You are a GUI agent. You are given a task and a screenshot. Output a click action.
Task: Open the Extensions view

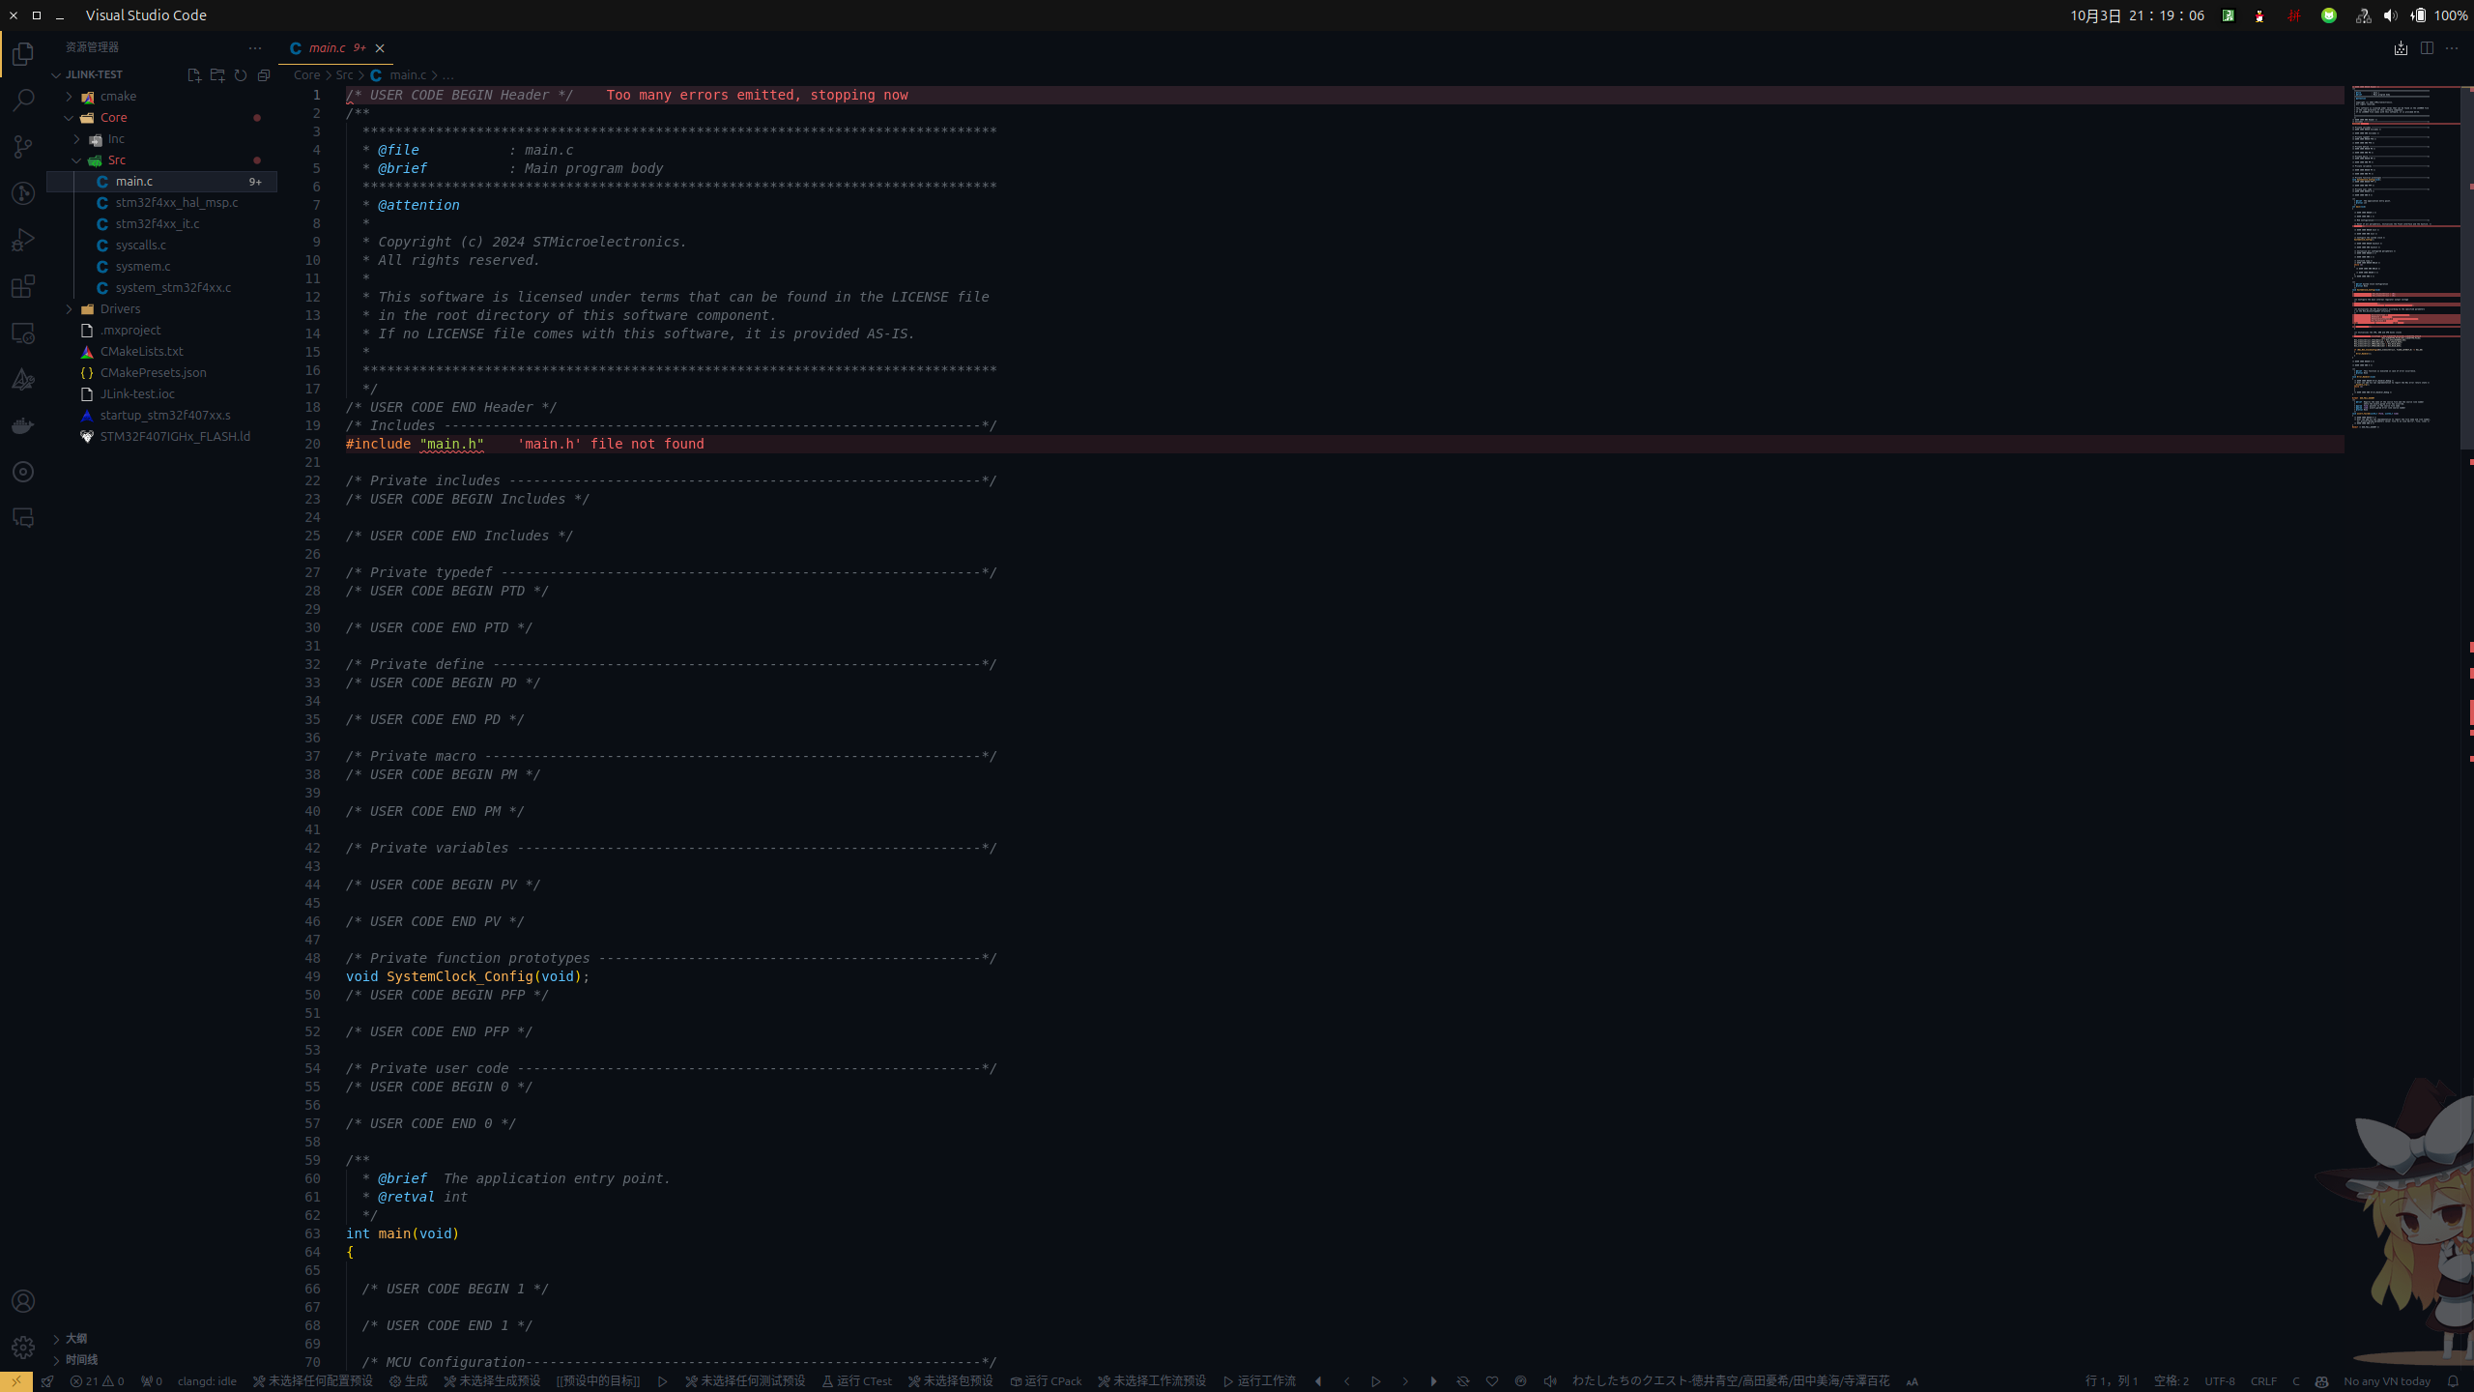pos(23,286)
